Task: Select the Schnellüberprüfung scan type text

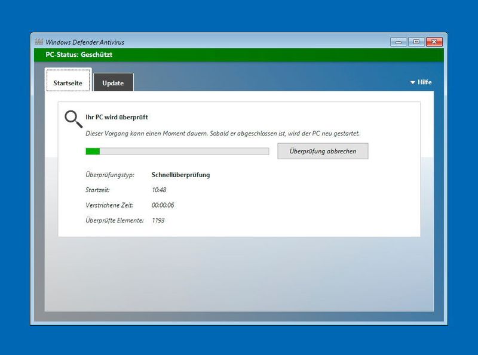Action: tap(181, 175)
